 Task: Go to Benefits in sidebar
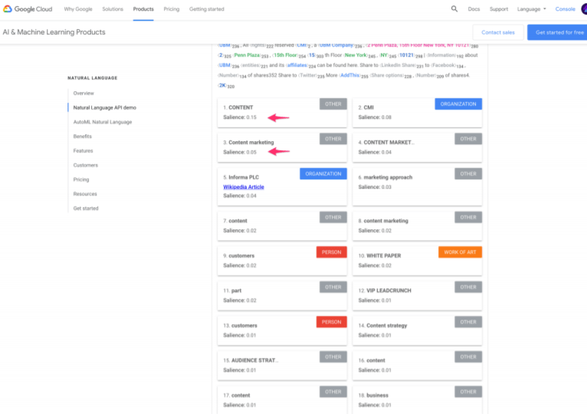coord(82,136)
